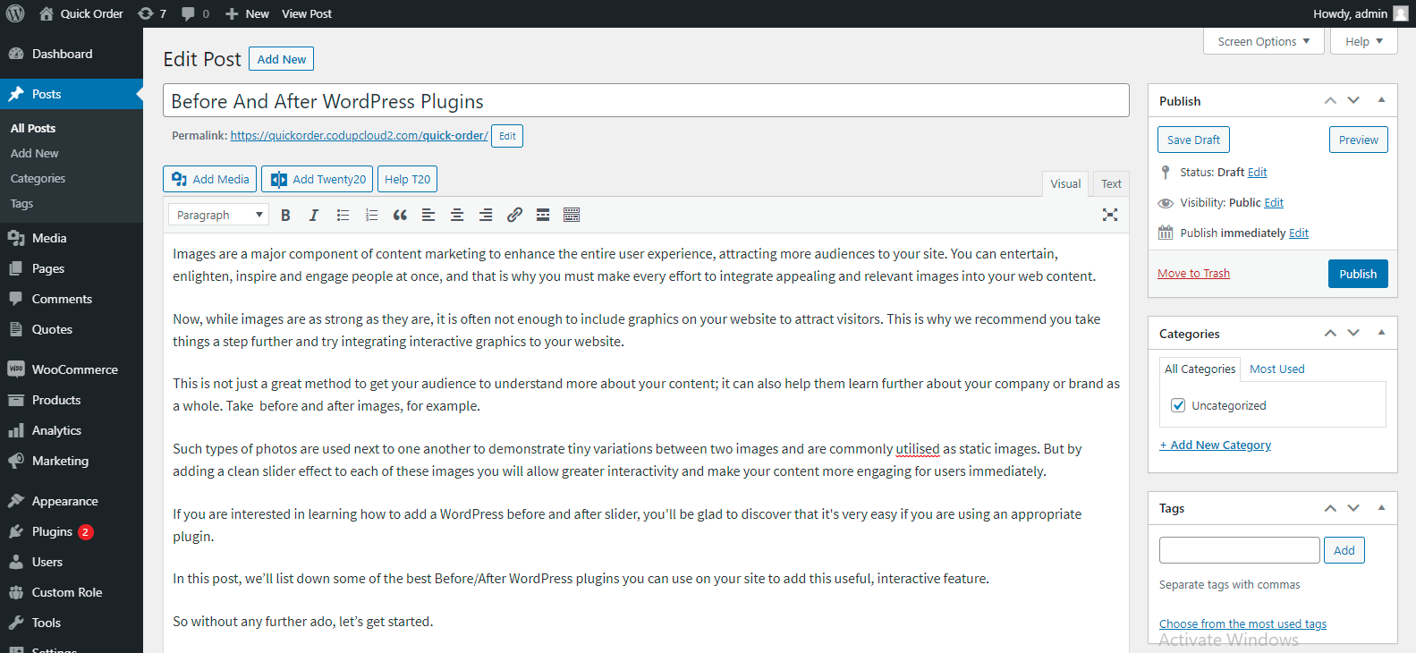
Task: Click the Add Media button
Action: tap(210, 179)
